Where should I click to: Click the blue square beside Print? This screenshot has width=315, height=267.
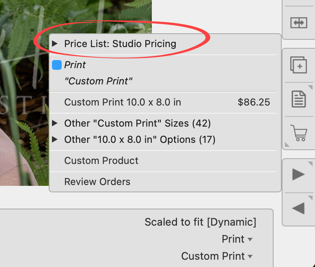pyautogui.click(x=57, y=65)
